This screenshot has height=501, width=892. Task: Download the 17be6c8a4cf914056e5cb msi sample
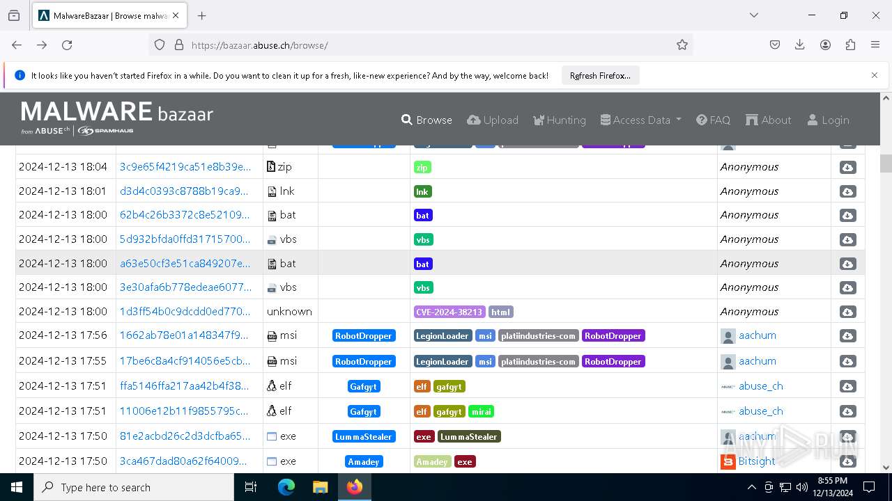(847, 361)
